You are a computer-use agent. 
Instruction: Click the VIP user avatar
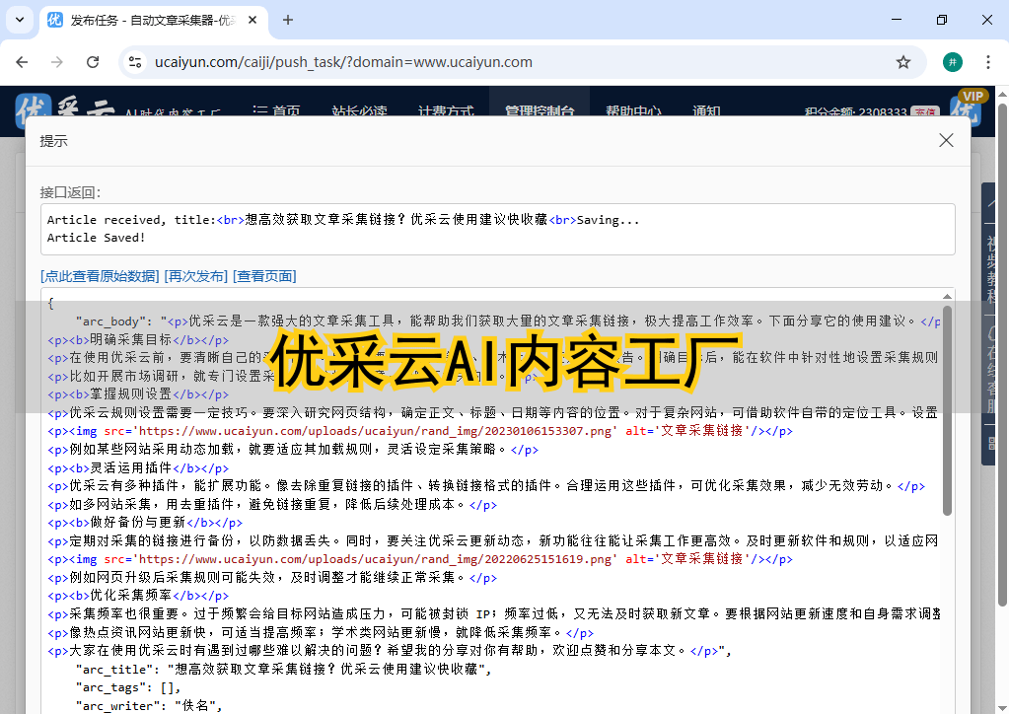coord(971,111)
